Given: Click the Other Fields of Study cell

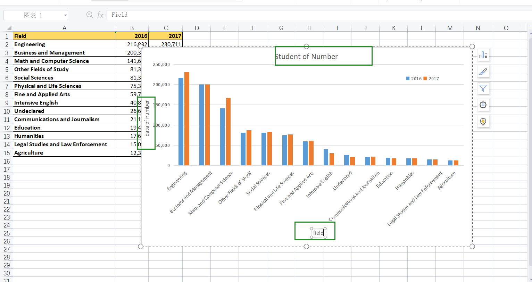Looking at the screenshot, I should point(64,69).
